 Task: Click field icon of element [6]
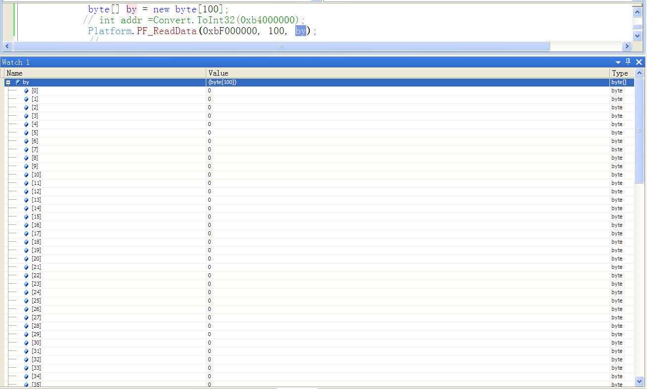26,141
